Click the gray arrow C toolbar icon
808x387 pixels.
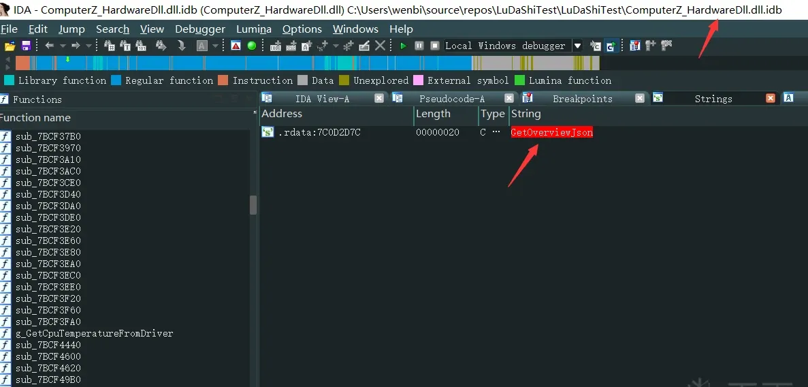(x=595, y=46)
